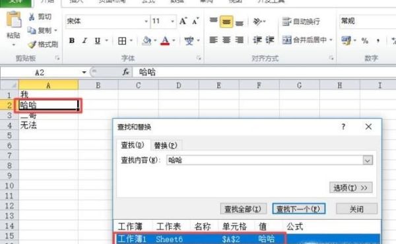Toggle wrap text 自动换行
396x244 pixels.
point(301,22)
